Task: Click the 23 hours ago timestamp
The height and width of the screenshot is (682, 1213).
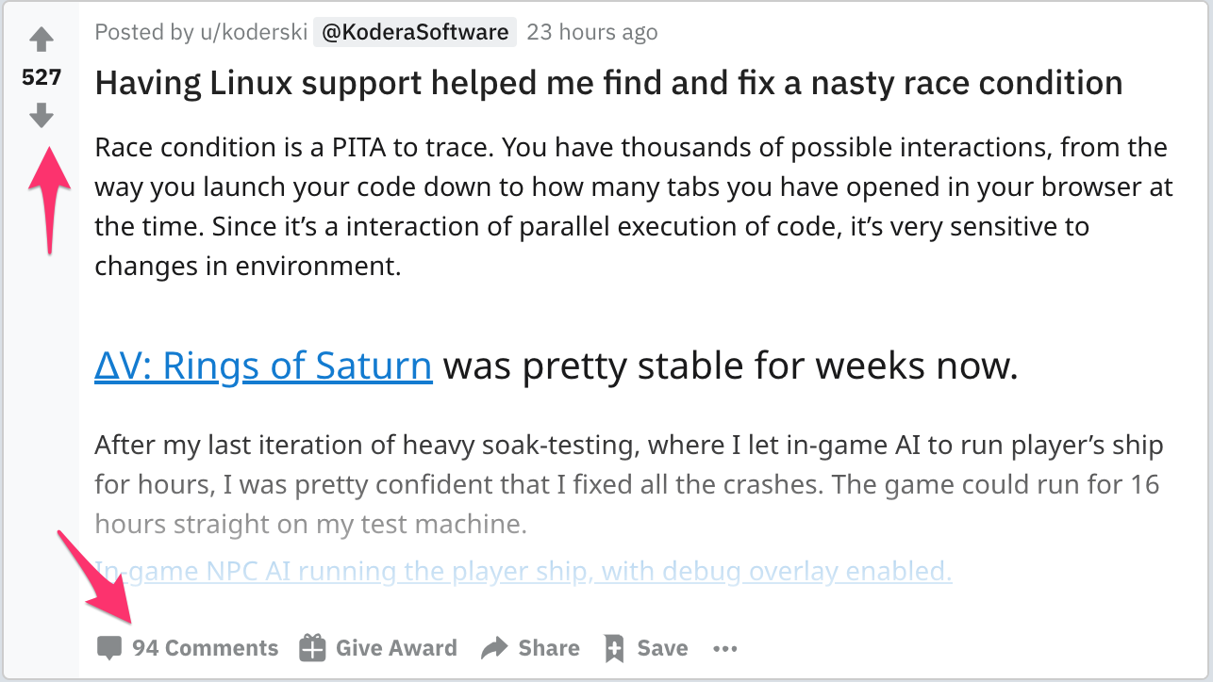Action: click(591, 32)
